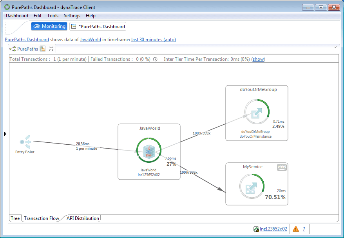
Task: Switch to the Transaction Flow tab
Action: coord(42,218)
